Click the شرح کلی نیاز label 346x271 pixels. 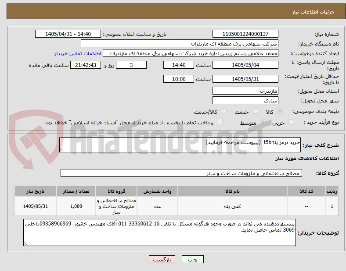pyautogui.click(x=321, y=145)
